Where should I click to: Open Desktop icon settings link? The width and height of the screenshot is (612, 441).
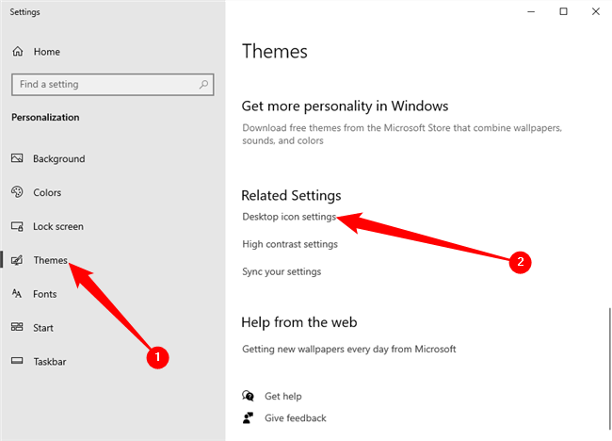(x=289, y=218)
